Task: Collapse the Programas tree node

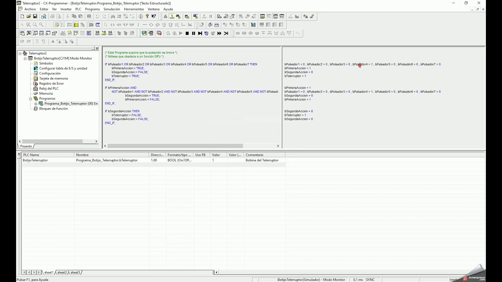Action: point(31,99)
